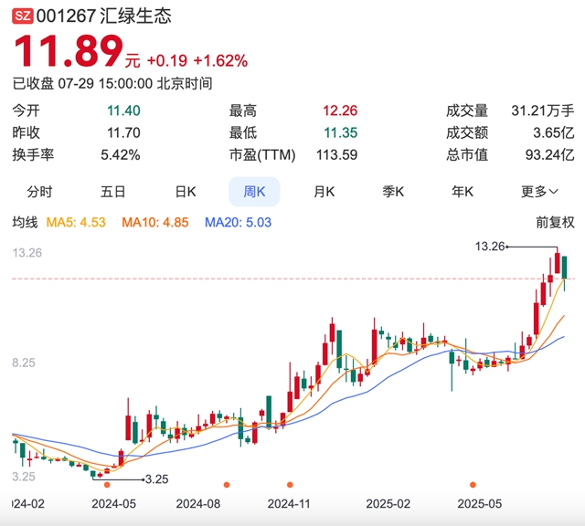Click the 最低 value 11.35

[341, 132]
